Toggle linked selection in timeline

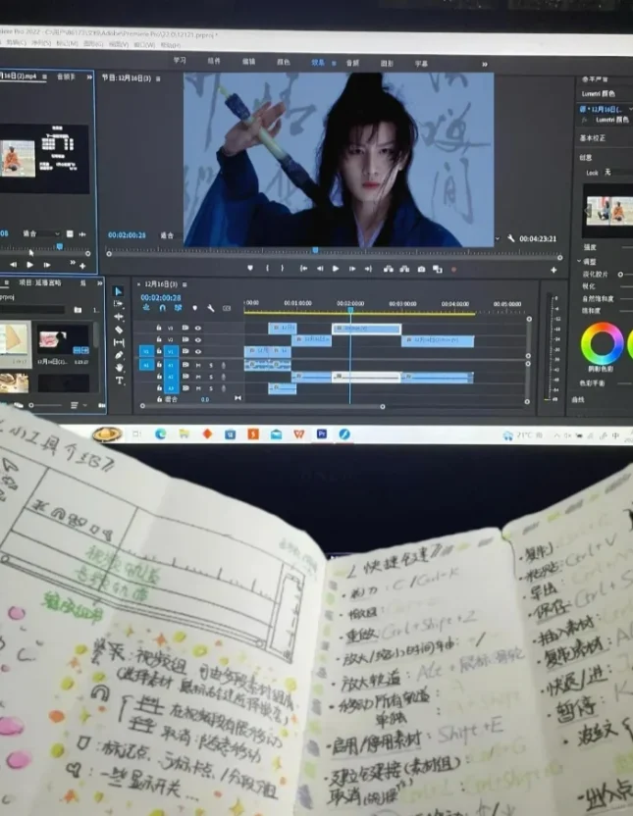pos(178,308)
